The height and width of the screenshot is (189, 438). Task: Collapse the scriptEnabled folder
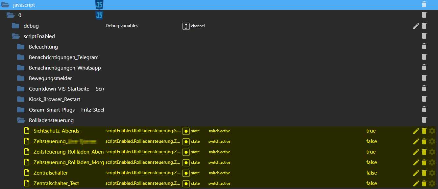(x=16, y=36)
